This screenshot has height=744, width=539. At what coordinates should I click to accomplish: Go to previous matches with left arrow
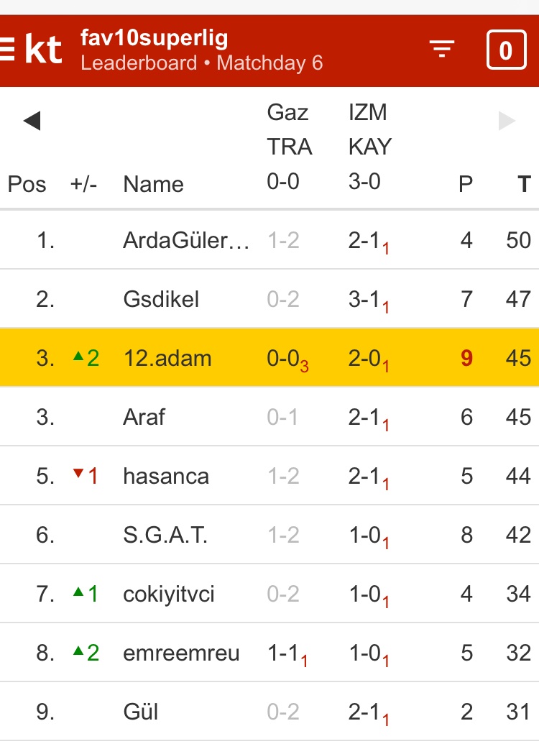pos(32,121)
